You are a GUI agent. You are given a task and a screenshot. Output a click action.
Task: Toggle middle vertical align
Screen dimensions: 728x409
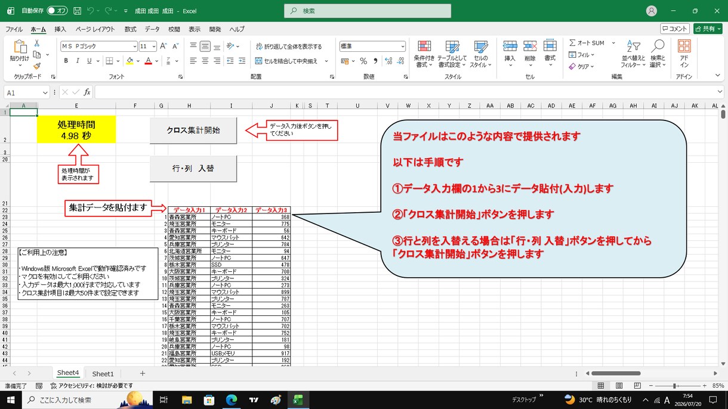click(205, 46)
